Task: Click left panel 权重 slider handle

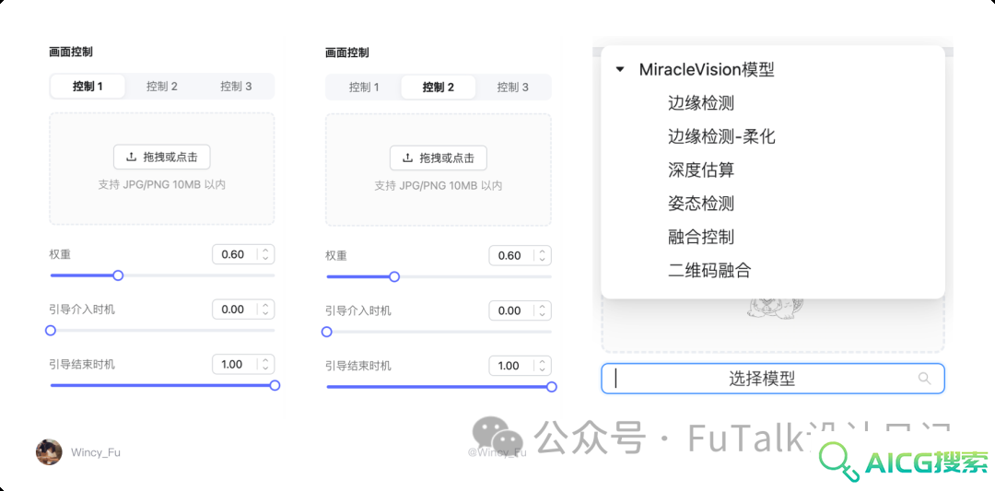Action: point(117,275)
